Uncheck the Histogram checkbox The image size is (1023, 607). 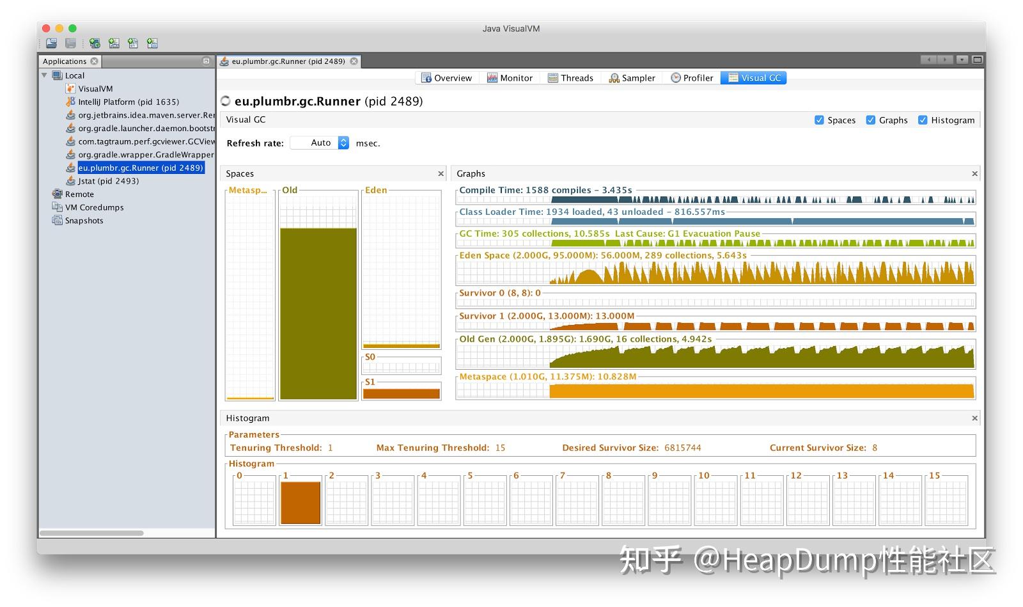coord(923,120)
